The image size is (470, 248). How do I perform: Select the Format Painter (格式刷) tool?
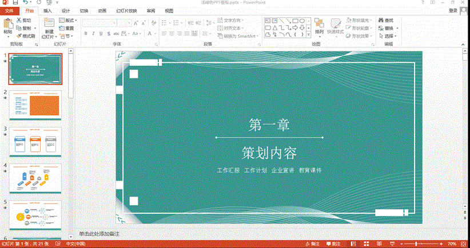(19, 35)
